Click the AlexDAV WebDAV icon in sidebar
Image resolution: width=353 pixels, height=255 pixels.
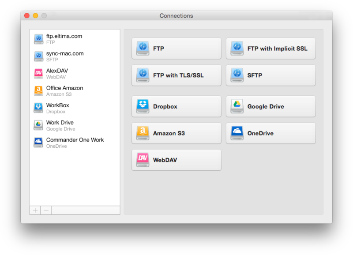click(38, 74)
